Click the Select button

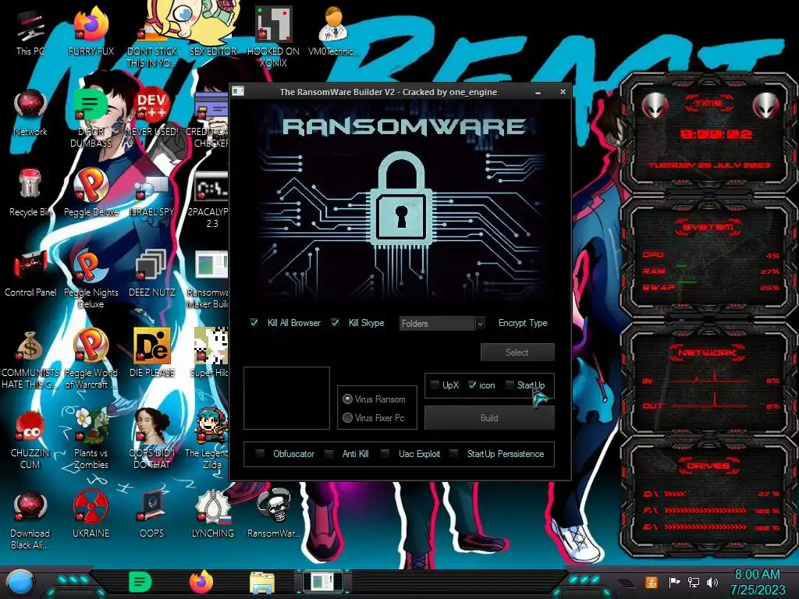tap(517, 352)
